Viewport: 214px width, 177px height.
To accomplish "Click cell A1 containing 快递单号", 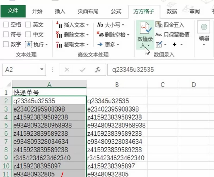I will click(49, 93).
